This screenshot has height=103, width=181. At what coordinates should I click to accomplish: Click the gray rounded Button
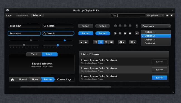pyautogui.click(x=102, y=26)
